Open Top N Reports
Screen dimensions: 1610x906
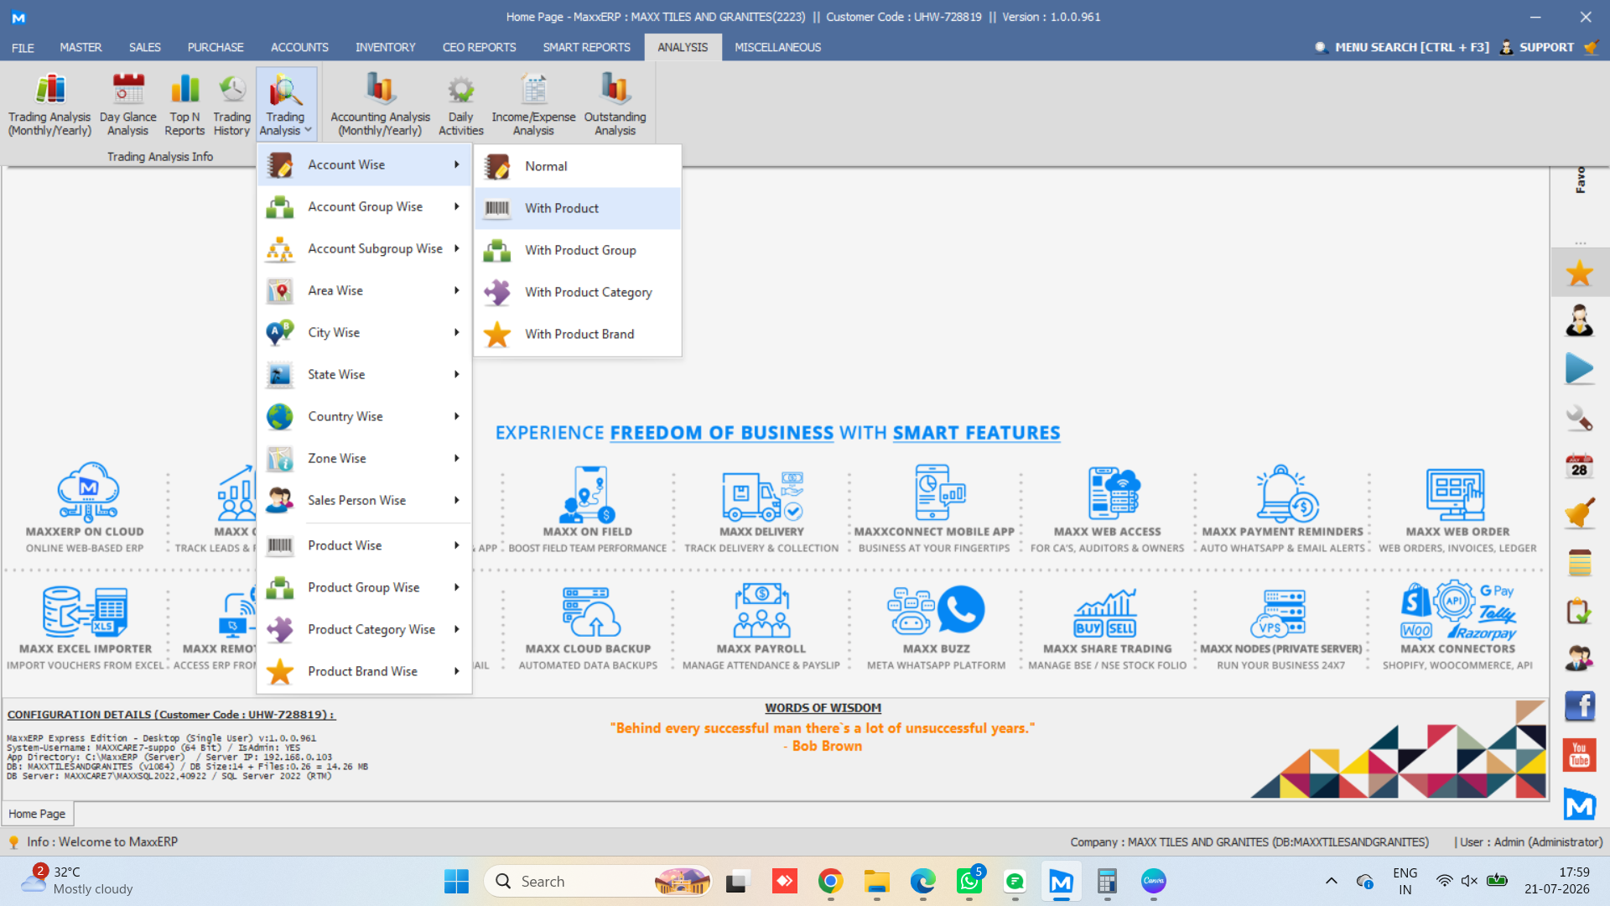click(184, 105)
